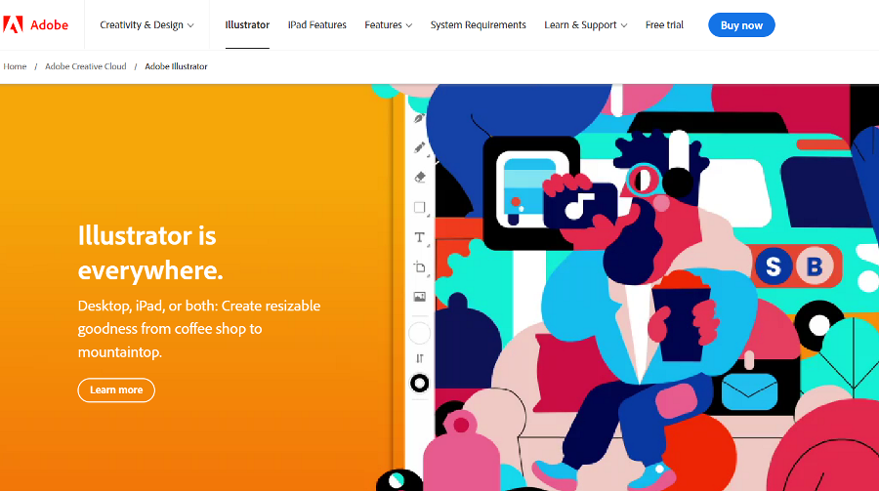Image resolution: width=879 pixels, height=491 pixels.
Task: Select the Pencil tool icon below the pen
Action: pyautogui.click(x=419, y=147)
